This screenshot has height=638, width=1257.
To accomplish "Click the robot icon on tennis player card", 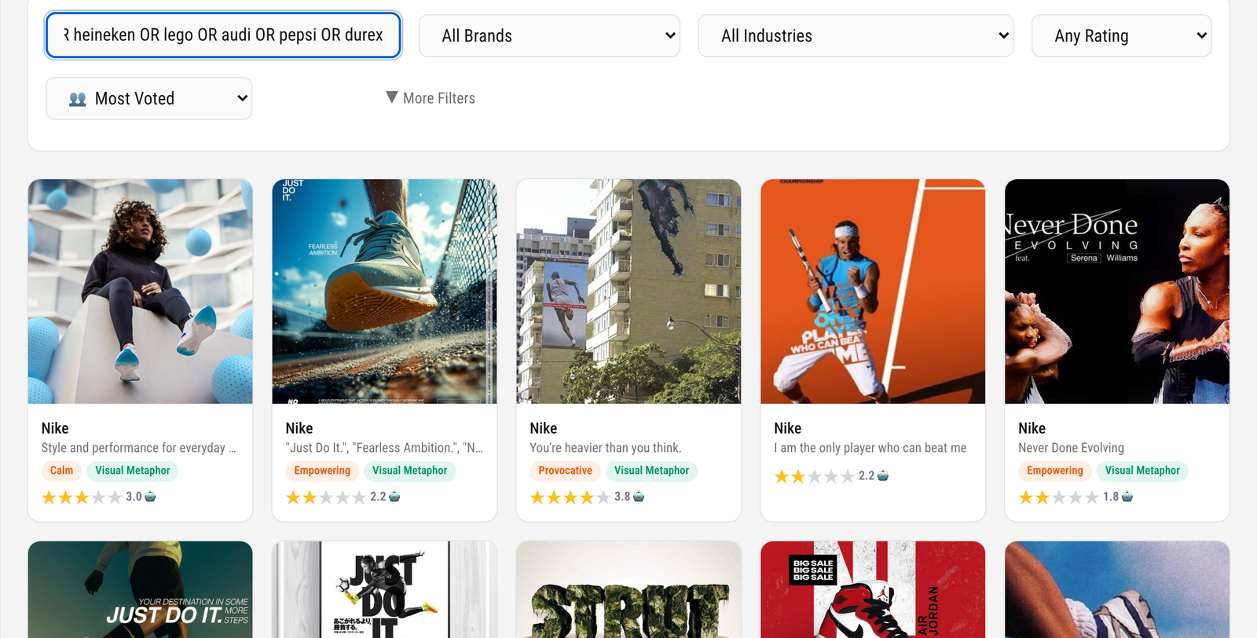I will click(x=883, y=476).
